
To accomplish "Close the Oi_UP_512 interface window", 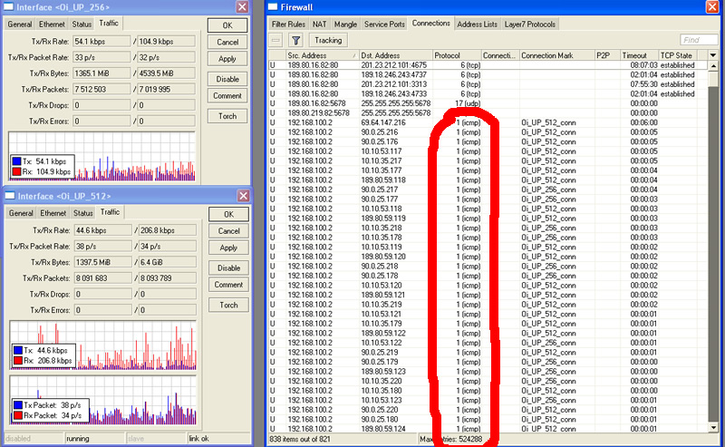I will click(x=243, y=196).
